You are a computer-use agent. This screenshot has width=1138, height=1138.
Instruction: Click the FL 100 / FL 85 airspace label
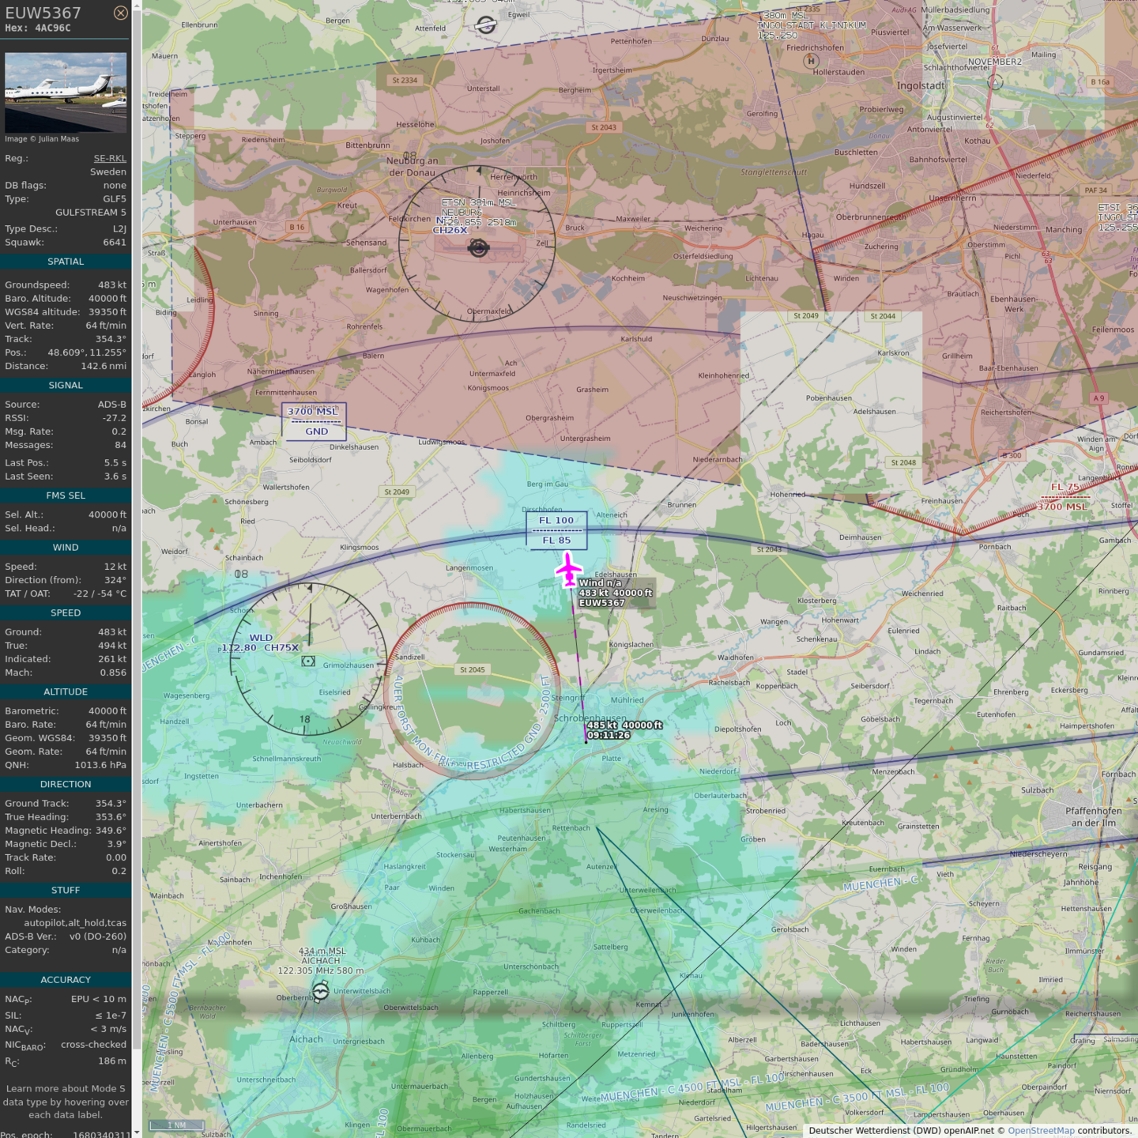[556, 530]
